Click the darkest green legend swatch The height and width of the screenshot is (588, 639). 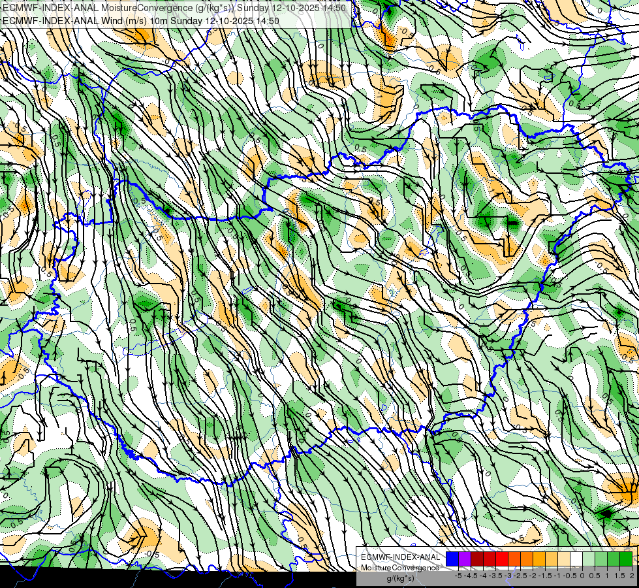pyautogui.click(x=626, y=559)
